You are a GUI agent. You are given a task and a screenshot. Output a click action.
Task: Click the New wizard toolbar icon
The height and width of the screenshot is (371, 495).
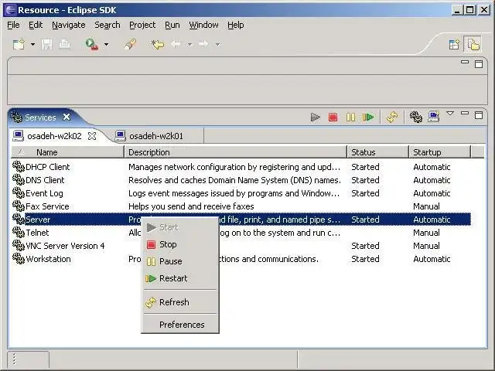[19, 44]
